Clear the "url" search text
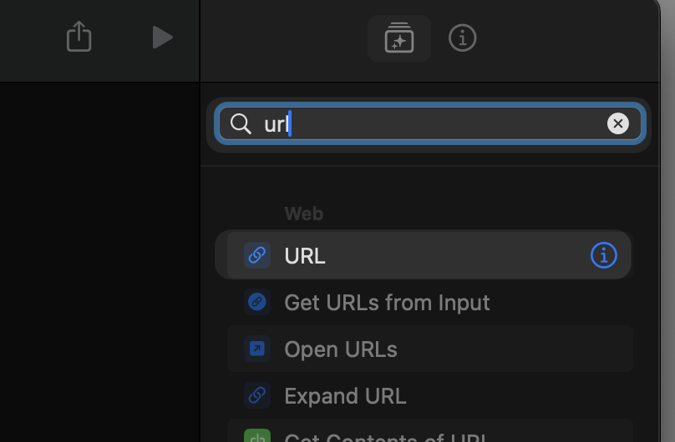Screen dimensions: 675x442 (617, 124)
